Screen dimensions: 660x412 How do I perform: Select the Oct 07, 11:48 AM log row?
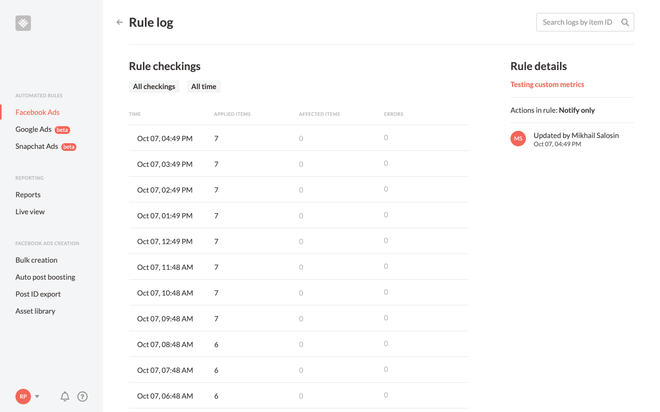pos(299,267)
